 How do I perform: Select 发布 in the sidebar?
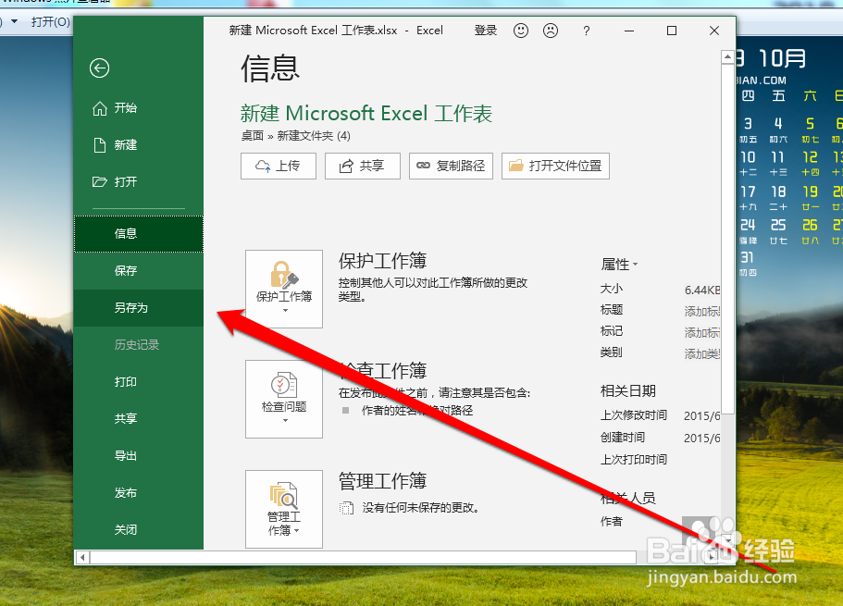(138, 492)
